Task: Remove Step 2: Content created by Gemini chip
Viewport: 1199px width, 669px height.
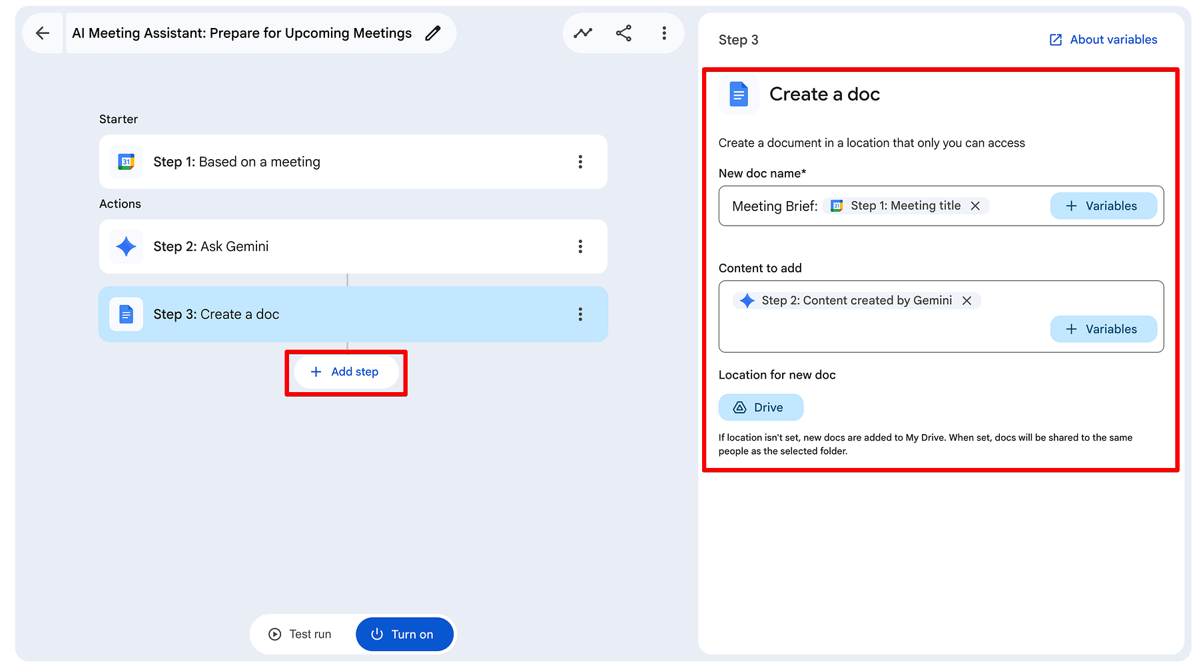Action: tap(967, 301)
